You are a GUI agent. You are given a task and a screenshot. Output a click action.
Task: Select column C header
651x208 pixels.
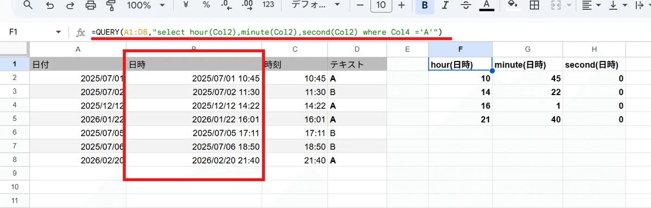295,49
